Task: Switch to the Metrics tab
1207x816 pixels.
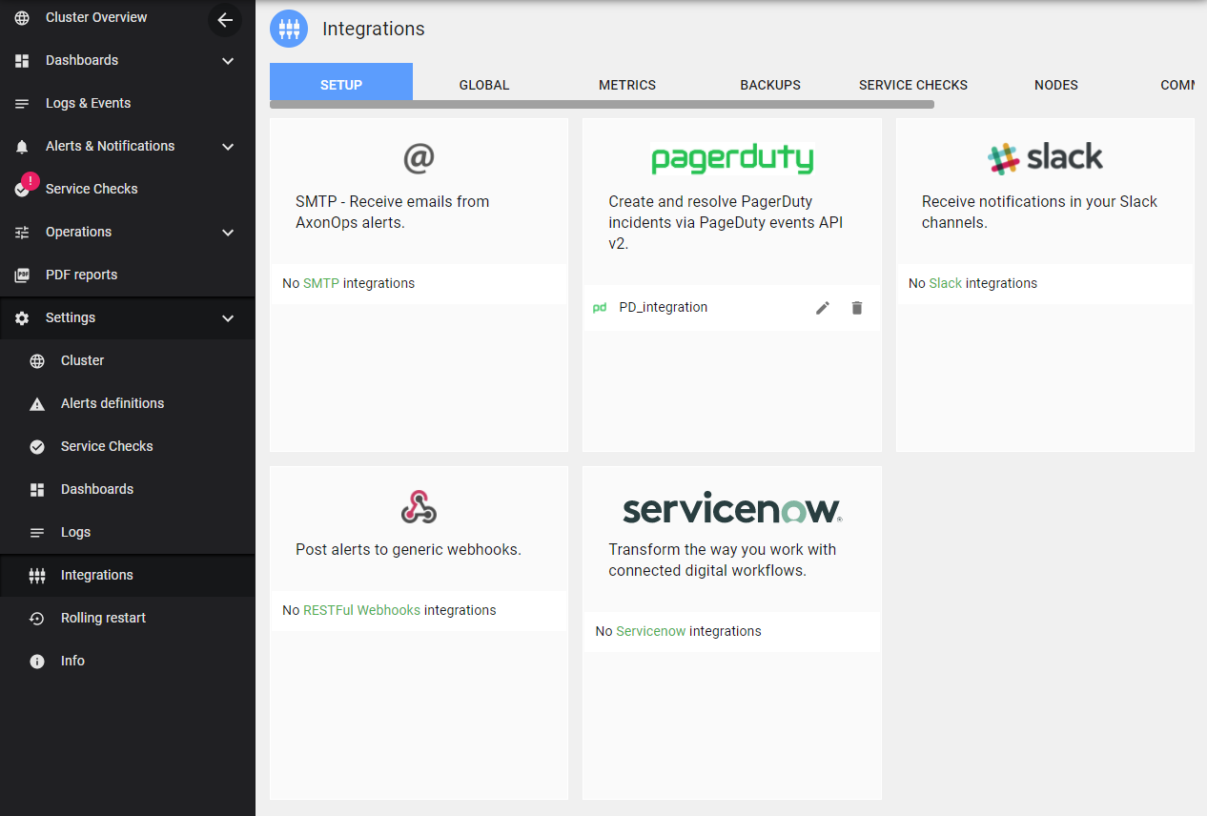Action: 627,85
